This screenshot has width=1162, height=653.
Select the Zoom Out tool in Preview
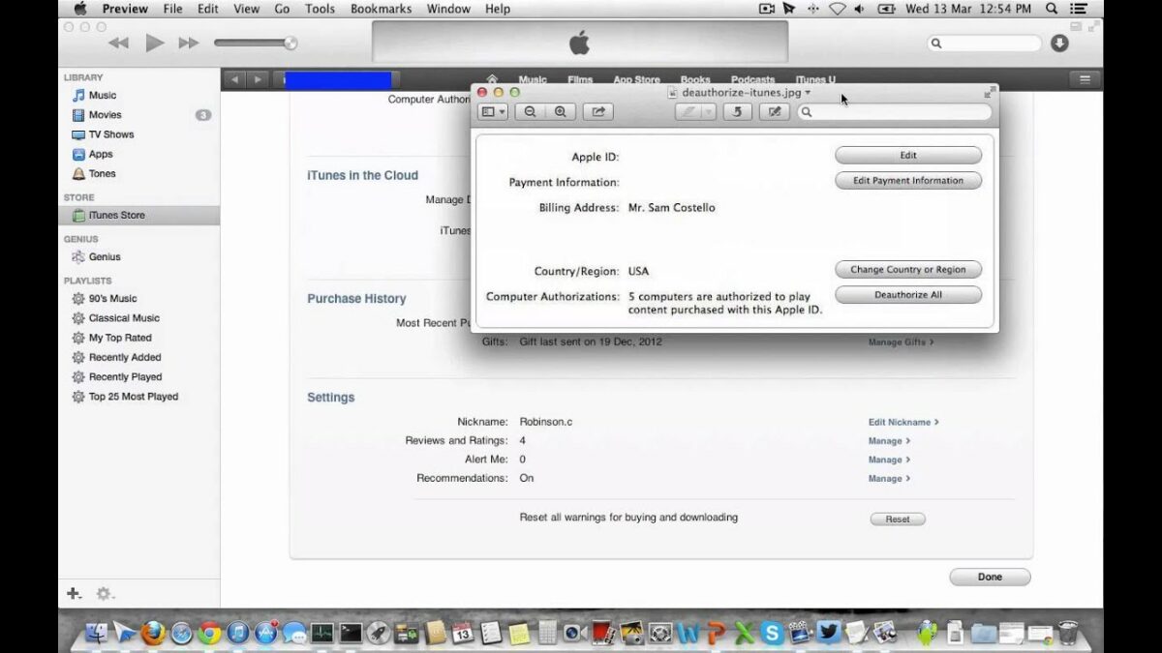click(530, 111)
